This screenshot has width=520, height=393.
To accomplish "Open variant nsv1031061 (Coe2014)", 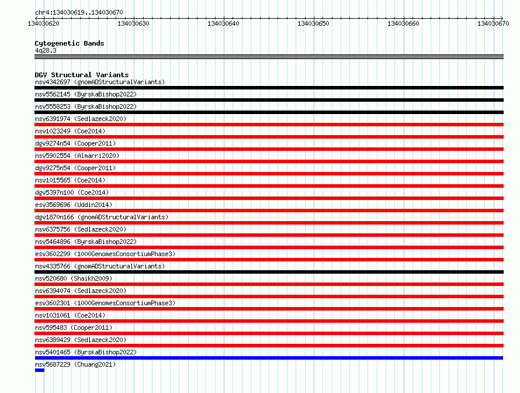I will point(70,315).
